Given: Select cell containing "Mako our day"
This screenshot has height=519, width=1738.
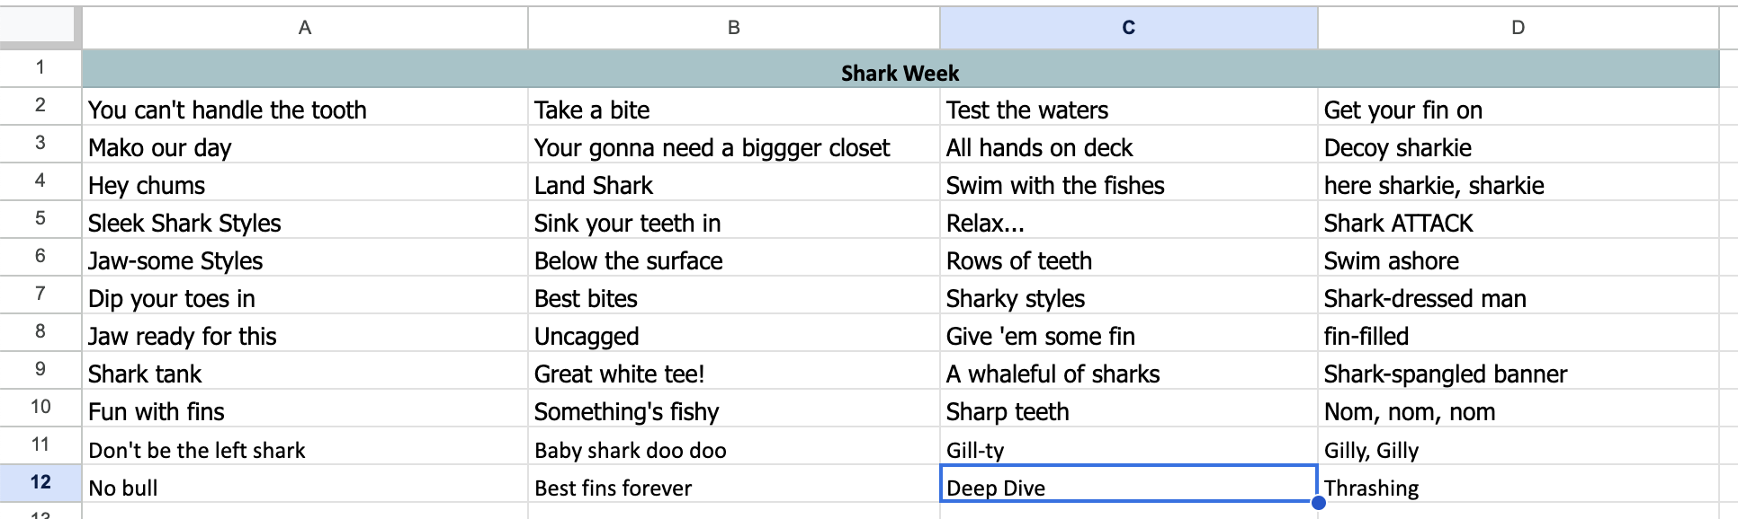Looking at the screenshot, I should pyautogui.click(x=160, y=148).
